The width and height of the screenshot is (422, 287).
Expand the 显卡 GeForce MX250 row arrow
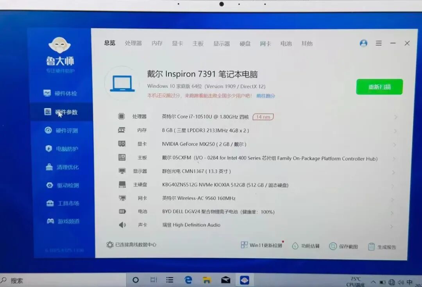click(395, 145)
